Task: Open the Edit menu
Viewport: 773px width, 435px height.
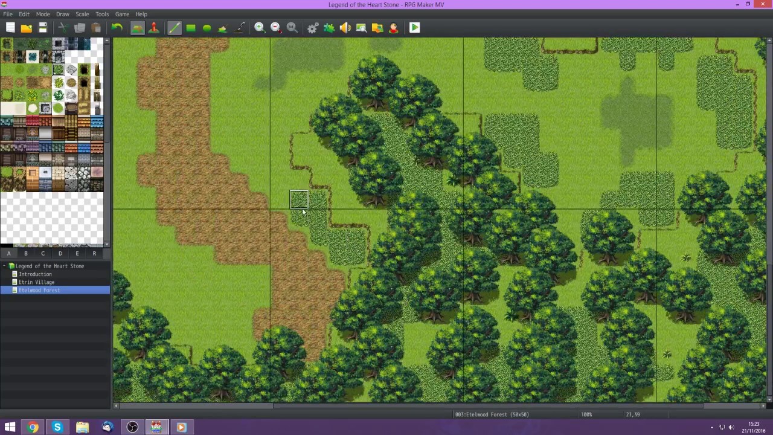Action: coord(24,14)
